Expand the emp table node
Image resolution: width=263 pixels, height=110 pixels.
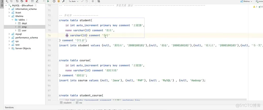tap(16, 27)
